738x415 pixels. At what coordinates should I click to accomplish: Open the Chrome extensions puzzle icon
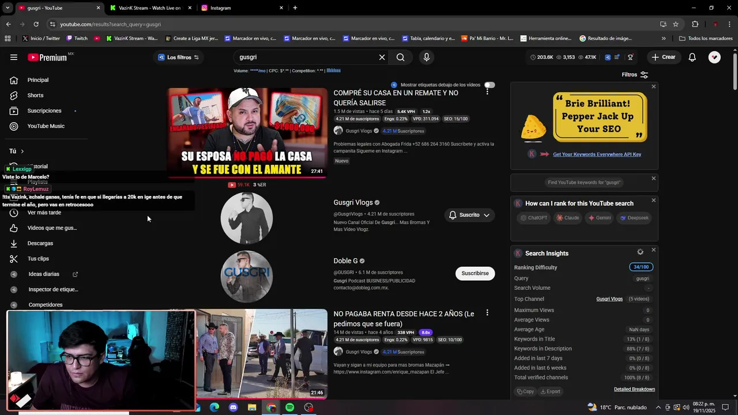695,24
